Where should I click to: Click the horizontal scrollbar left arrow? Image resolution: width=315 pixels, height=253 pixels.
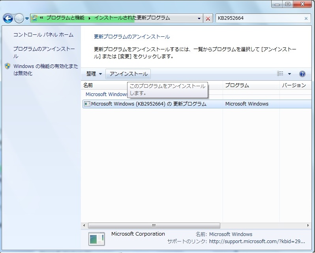[84, 225]
